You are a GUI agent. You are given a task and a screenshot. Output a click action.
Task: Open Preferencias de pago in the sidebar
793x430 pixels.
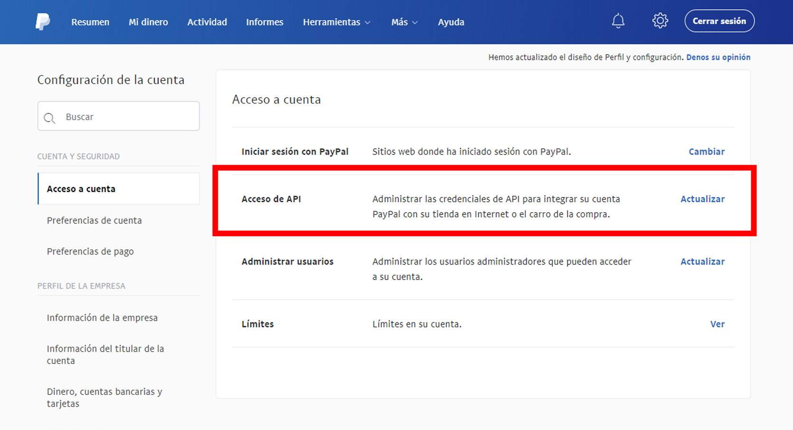click(90, 252)
